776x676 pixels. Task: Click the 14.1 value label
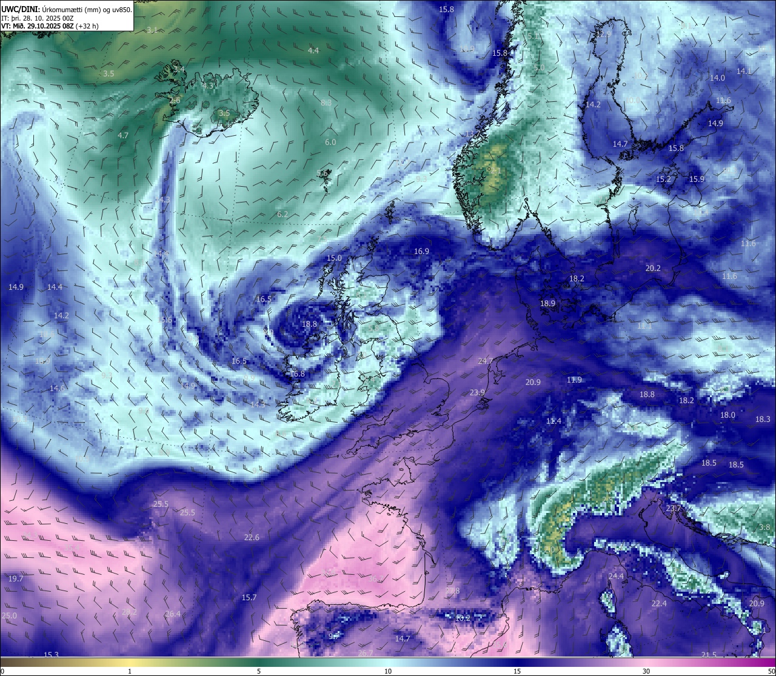[743, 71]
